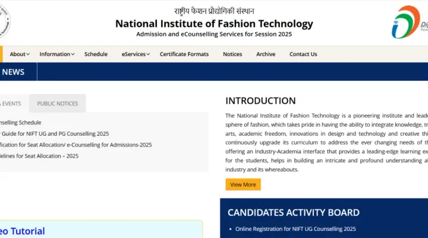Viewport: 428px width, 238px height.
Task: Click the Digital India logo
Action: coord(410,23)
